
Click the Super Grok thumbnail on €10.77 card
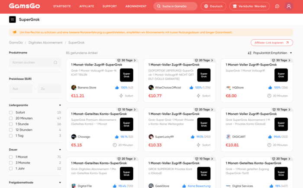[x=204, y=75]
